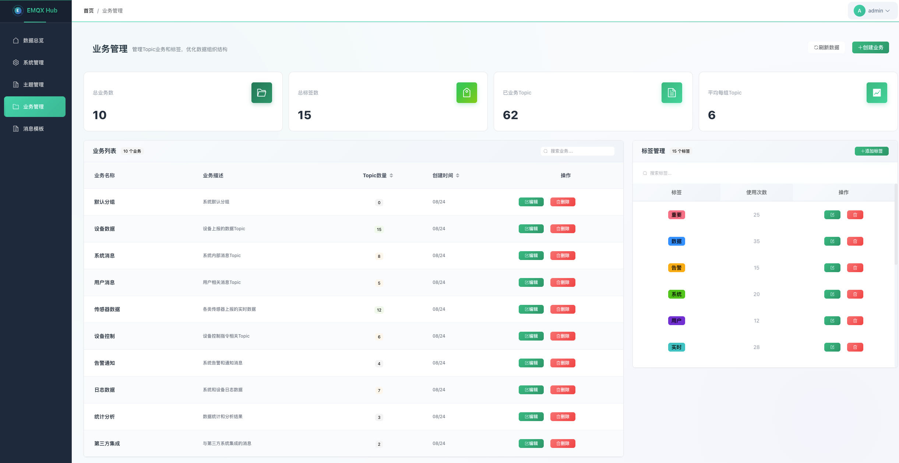Open 主题管理 in the sidebar

pos(33,85)
